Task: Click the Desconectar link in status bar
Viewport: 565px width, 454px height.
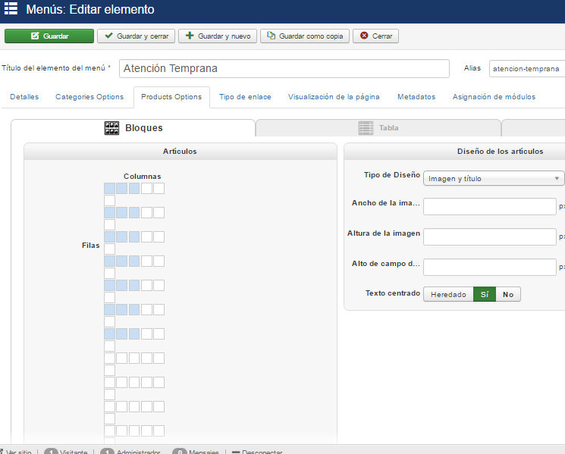Action: 262,452
